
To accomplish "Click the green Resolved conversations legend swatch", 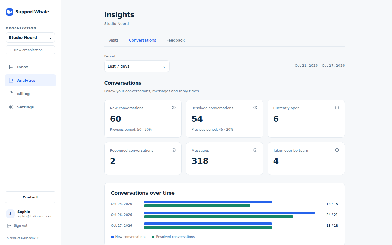I will click(x=153, y=237).
